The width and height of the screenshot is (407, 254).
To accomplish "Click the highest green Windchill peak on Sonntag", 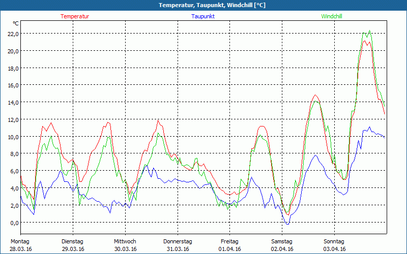I will (369, 31).
